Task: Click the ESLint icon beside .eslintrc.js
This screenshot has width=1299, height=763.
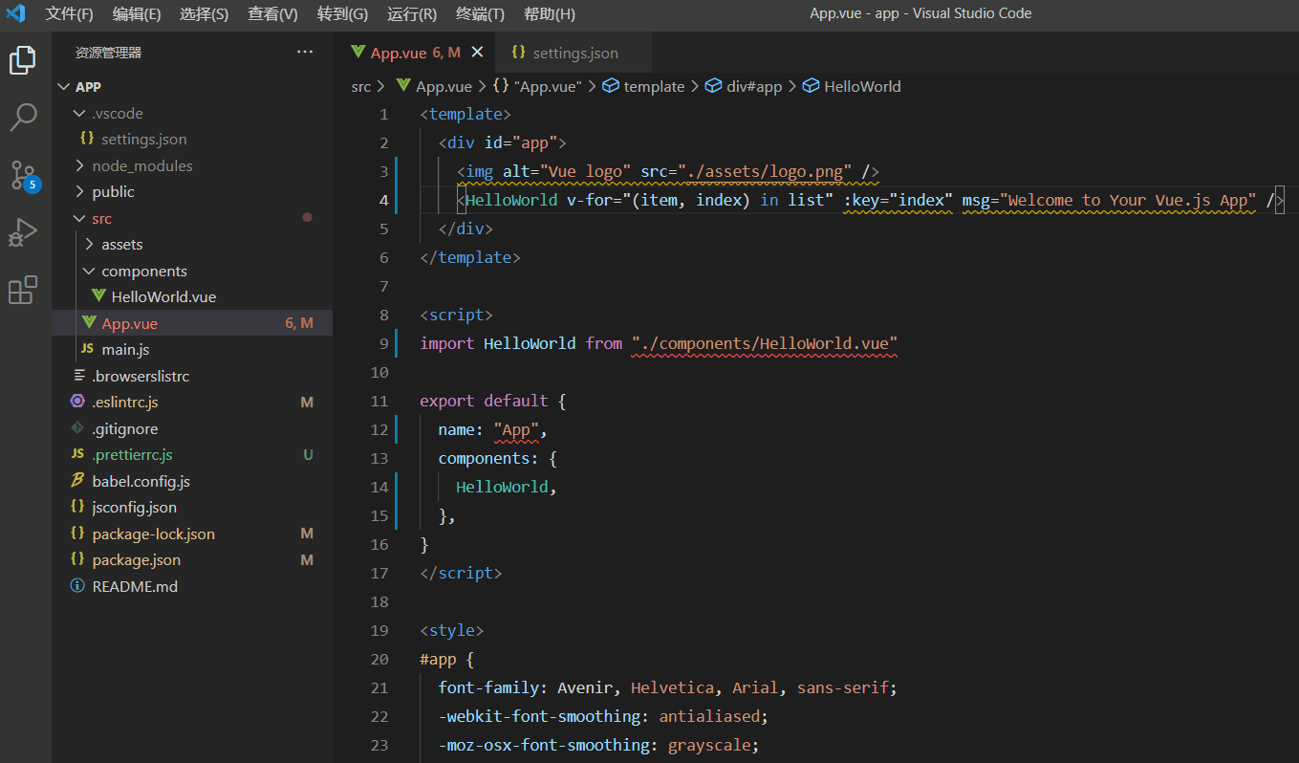Action: 78,402
